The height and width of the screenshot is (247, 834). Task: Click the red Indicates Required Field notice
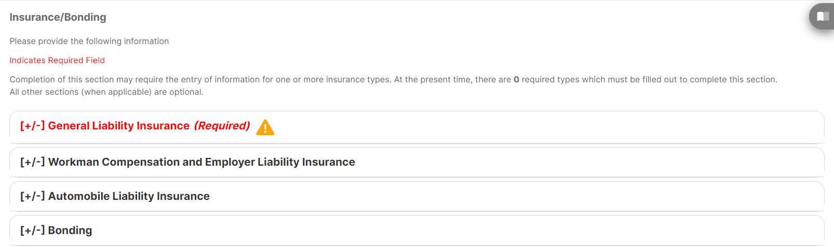tap(57, 60)
